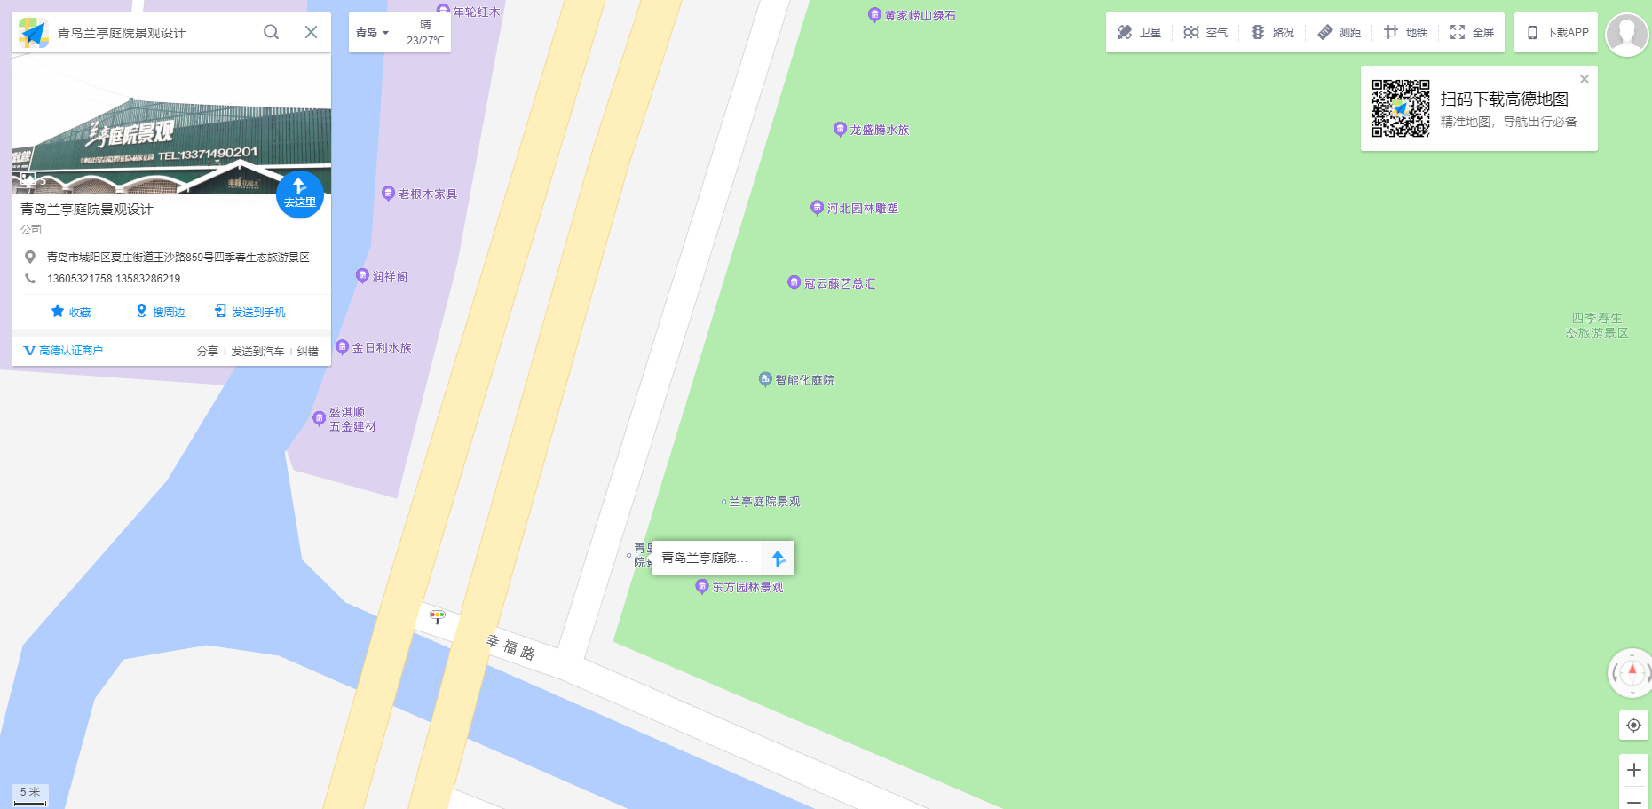Click the blue 去这里 navigate button
The height and width of the screenshot is (809, 1652).
pos(299,194)
